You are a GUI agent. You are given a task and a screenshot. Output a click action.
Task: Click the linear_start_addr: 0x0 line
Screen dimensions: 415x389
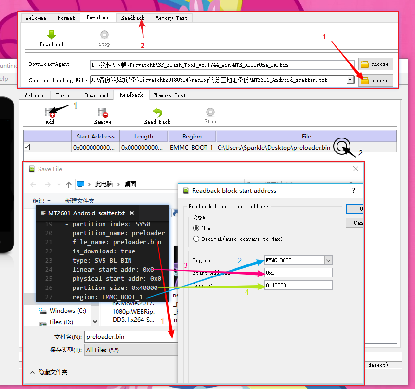click(113, 270)
